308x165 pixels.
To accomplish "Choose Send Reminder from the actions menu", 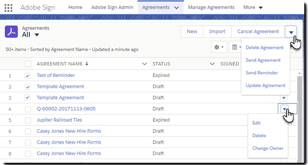I will (x=262, y=73).
